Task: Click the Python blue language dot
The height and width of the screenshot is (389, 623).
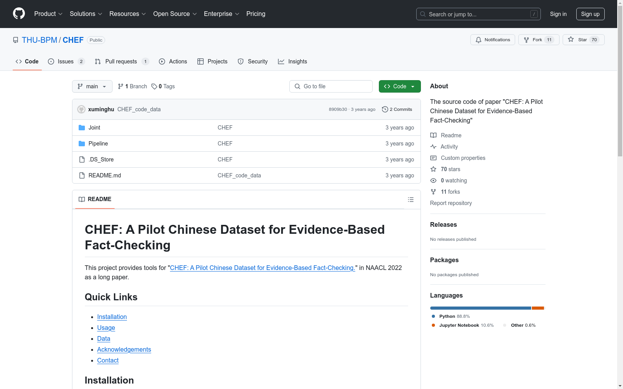Action: [433, 316]
